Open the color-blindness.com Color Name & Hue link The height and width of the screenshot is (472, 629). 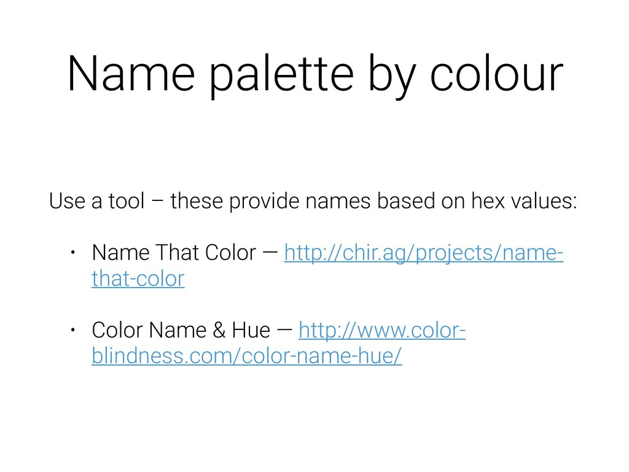pos(381,331)
